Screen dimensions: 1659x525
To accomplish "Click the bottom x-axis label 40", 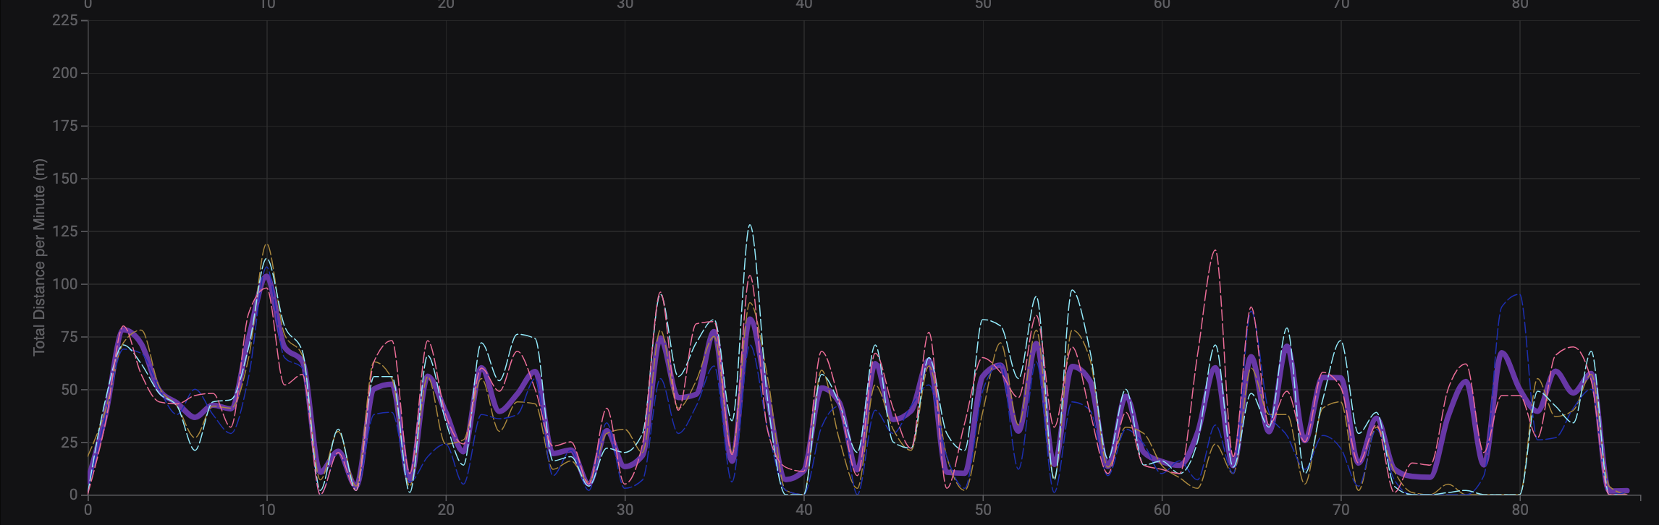I will click(x=803, y=510).
